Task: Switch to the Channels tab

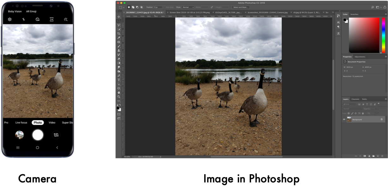Action: [355, 99]
